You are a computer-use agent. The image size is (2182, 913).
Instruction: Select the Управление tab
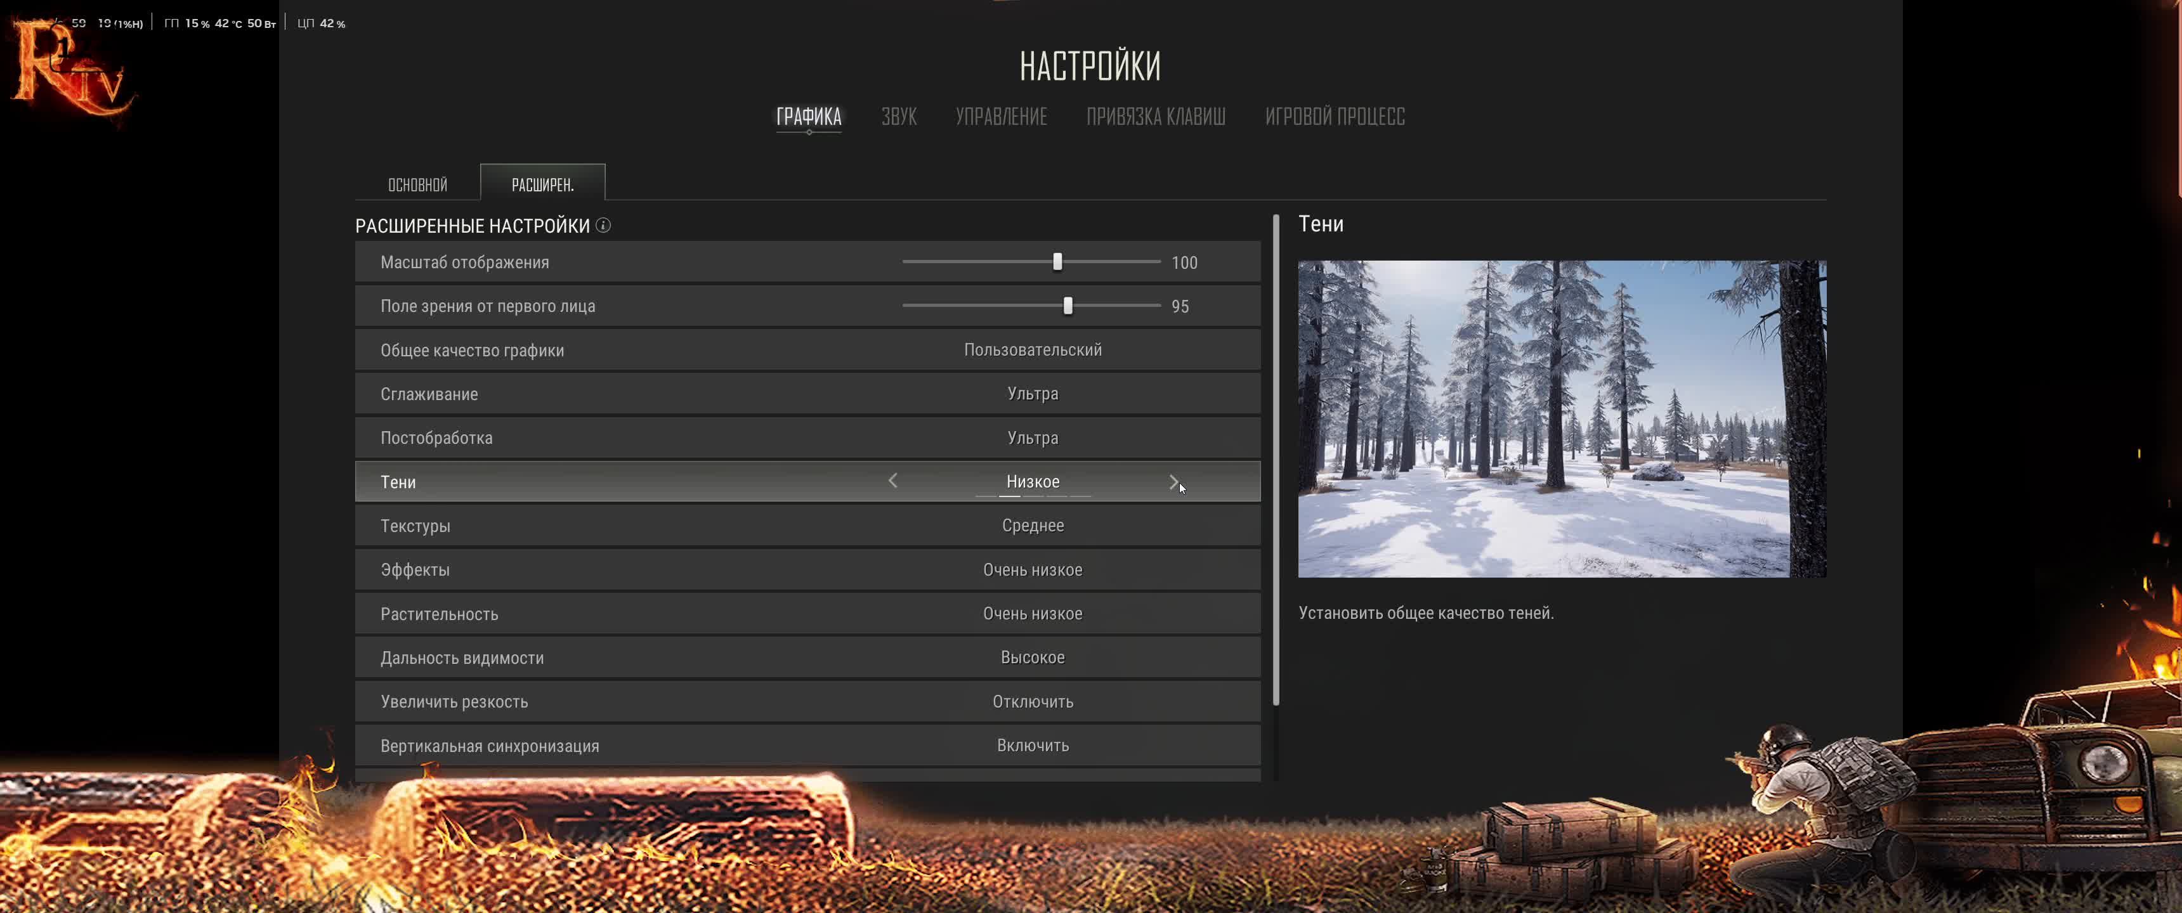click(1001, 117)
